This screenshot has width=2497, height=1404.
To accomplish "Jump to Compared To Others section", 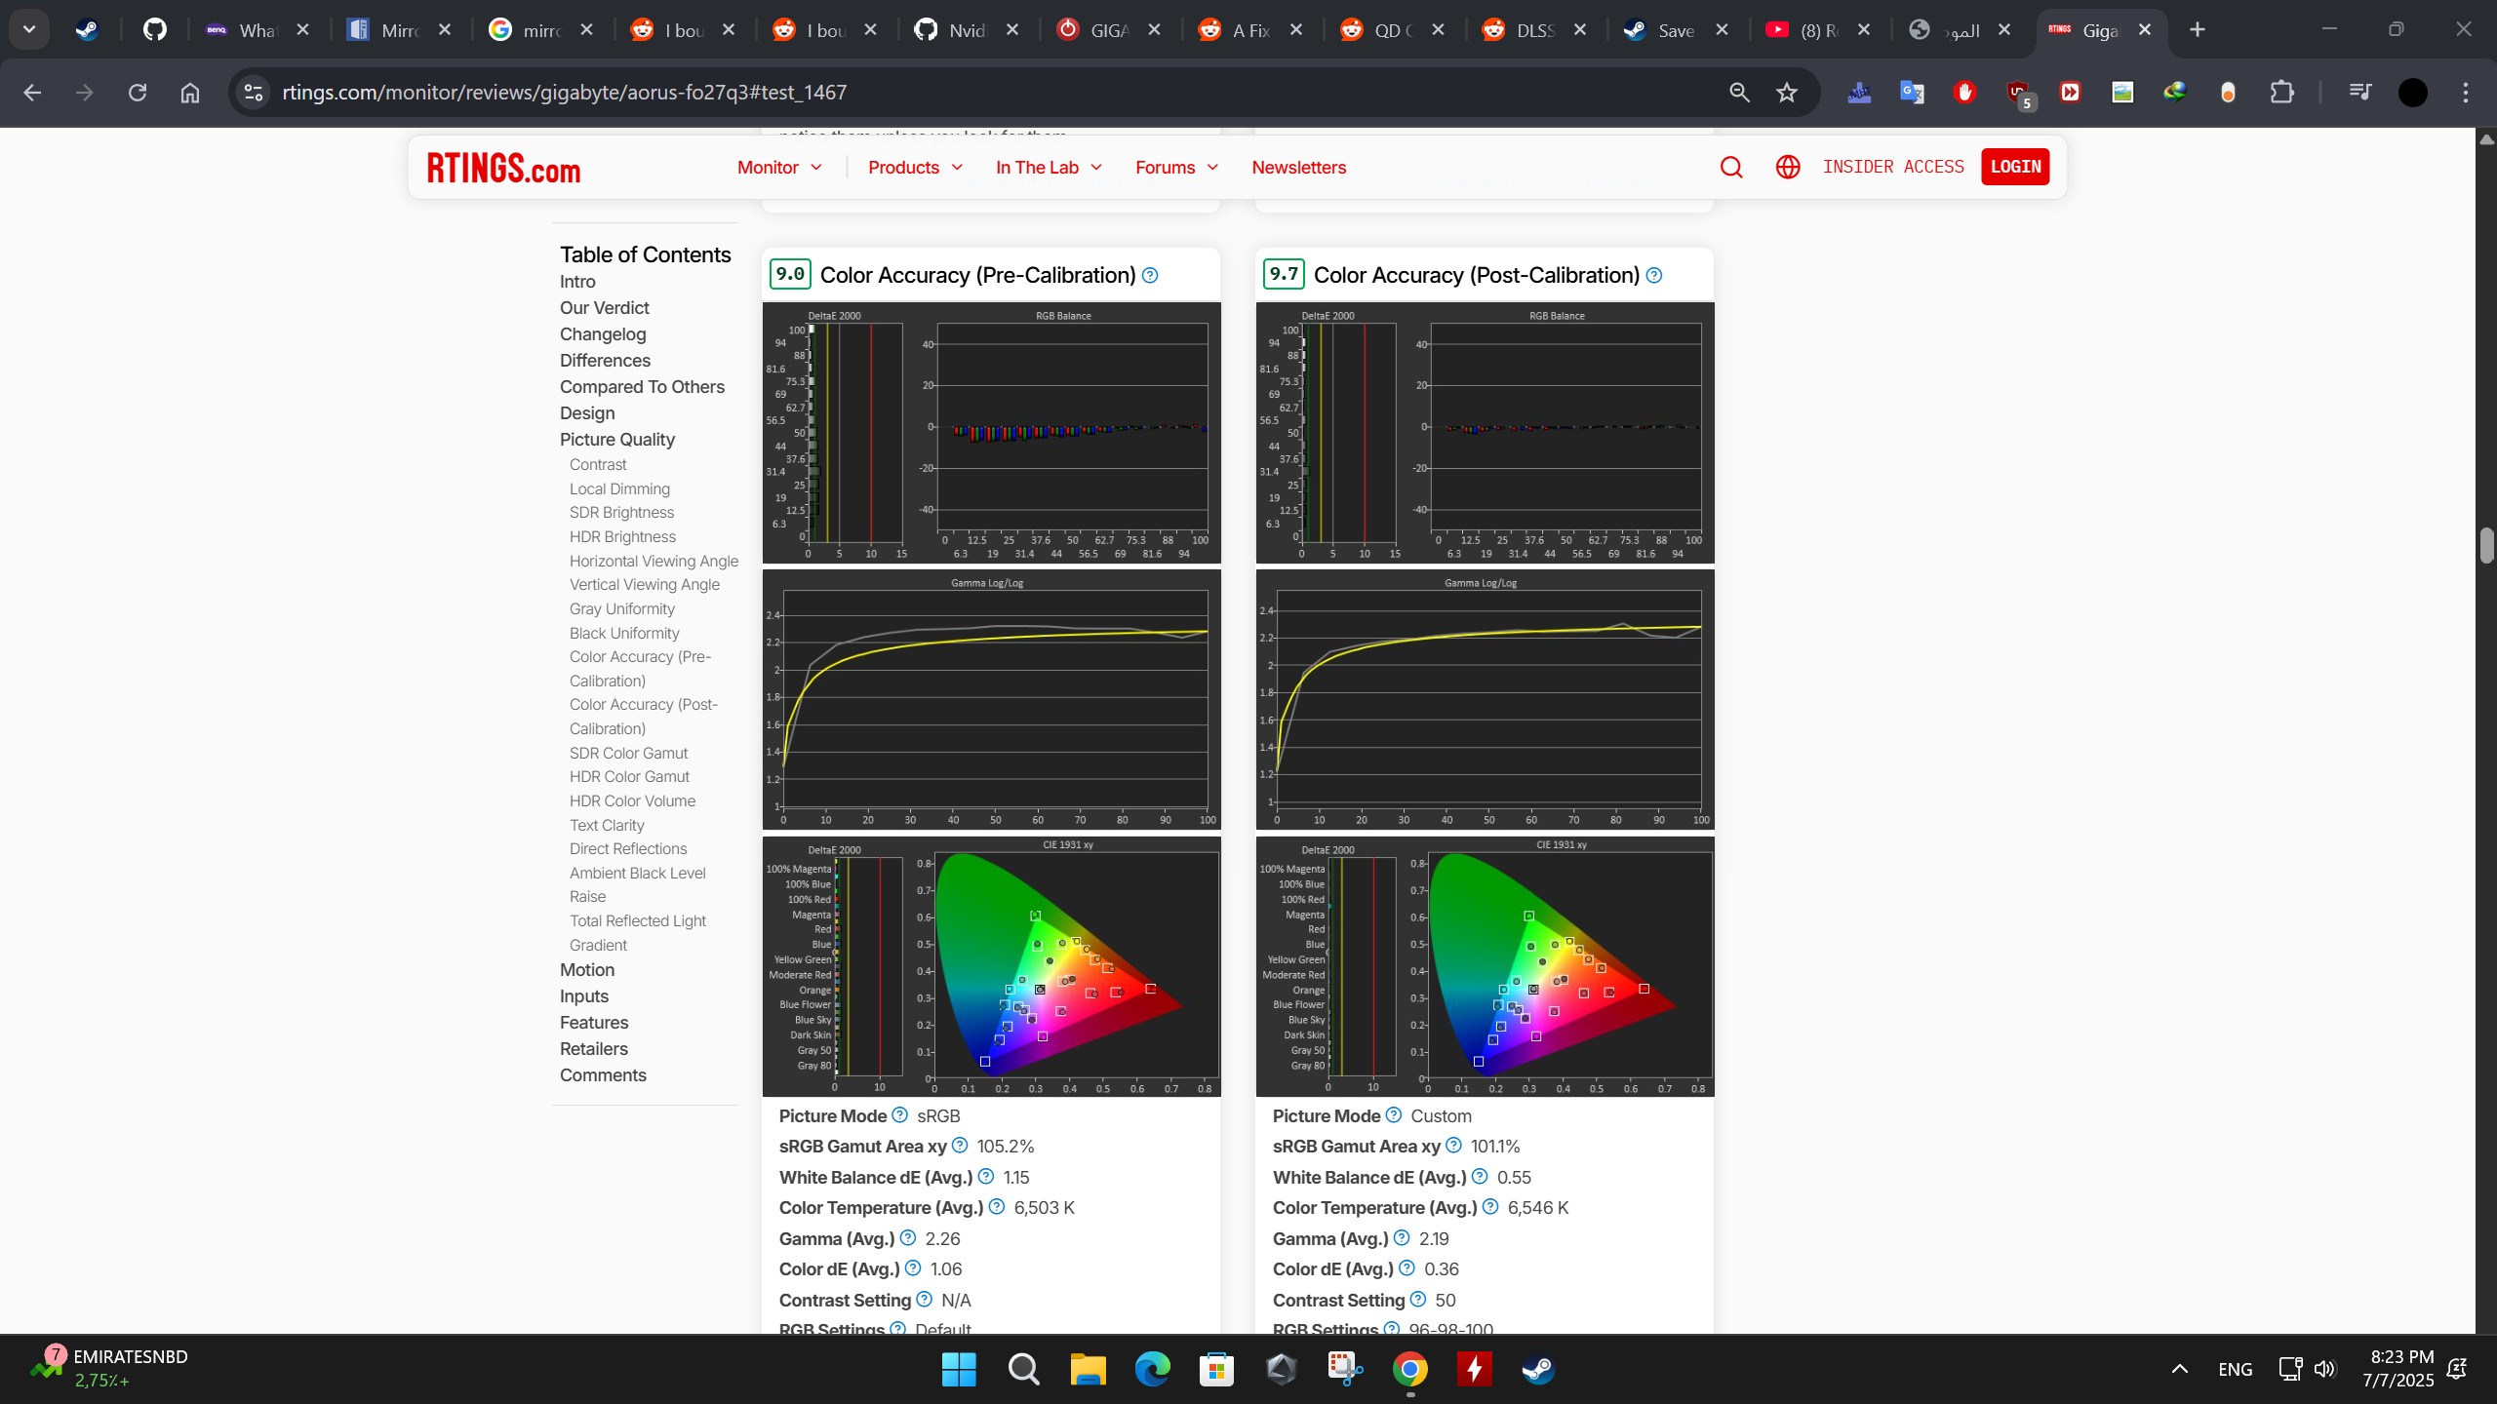I will point(642,387).
